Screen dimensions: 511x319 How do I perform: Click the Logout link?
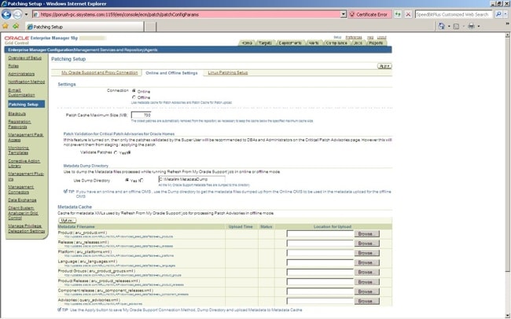point(381,38)
